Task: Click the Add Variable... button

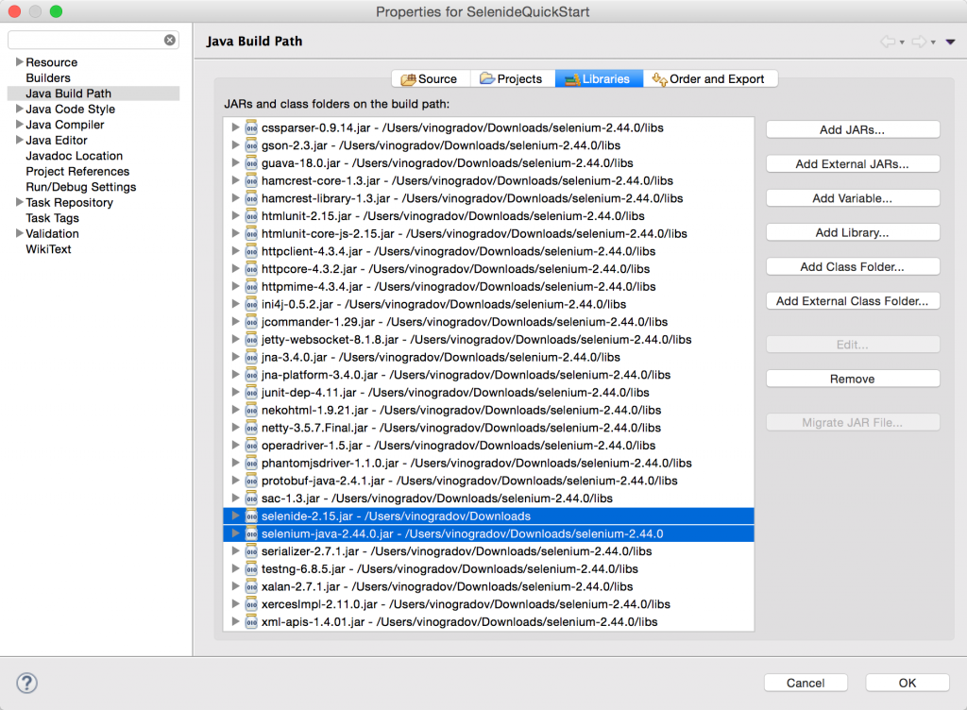Action: pos(853,198)
